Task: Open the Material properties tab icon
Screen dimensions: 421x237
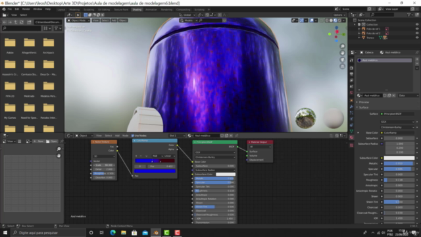Action: 351,138
